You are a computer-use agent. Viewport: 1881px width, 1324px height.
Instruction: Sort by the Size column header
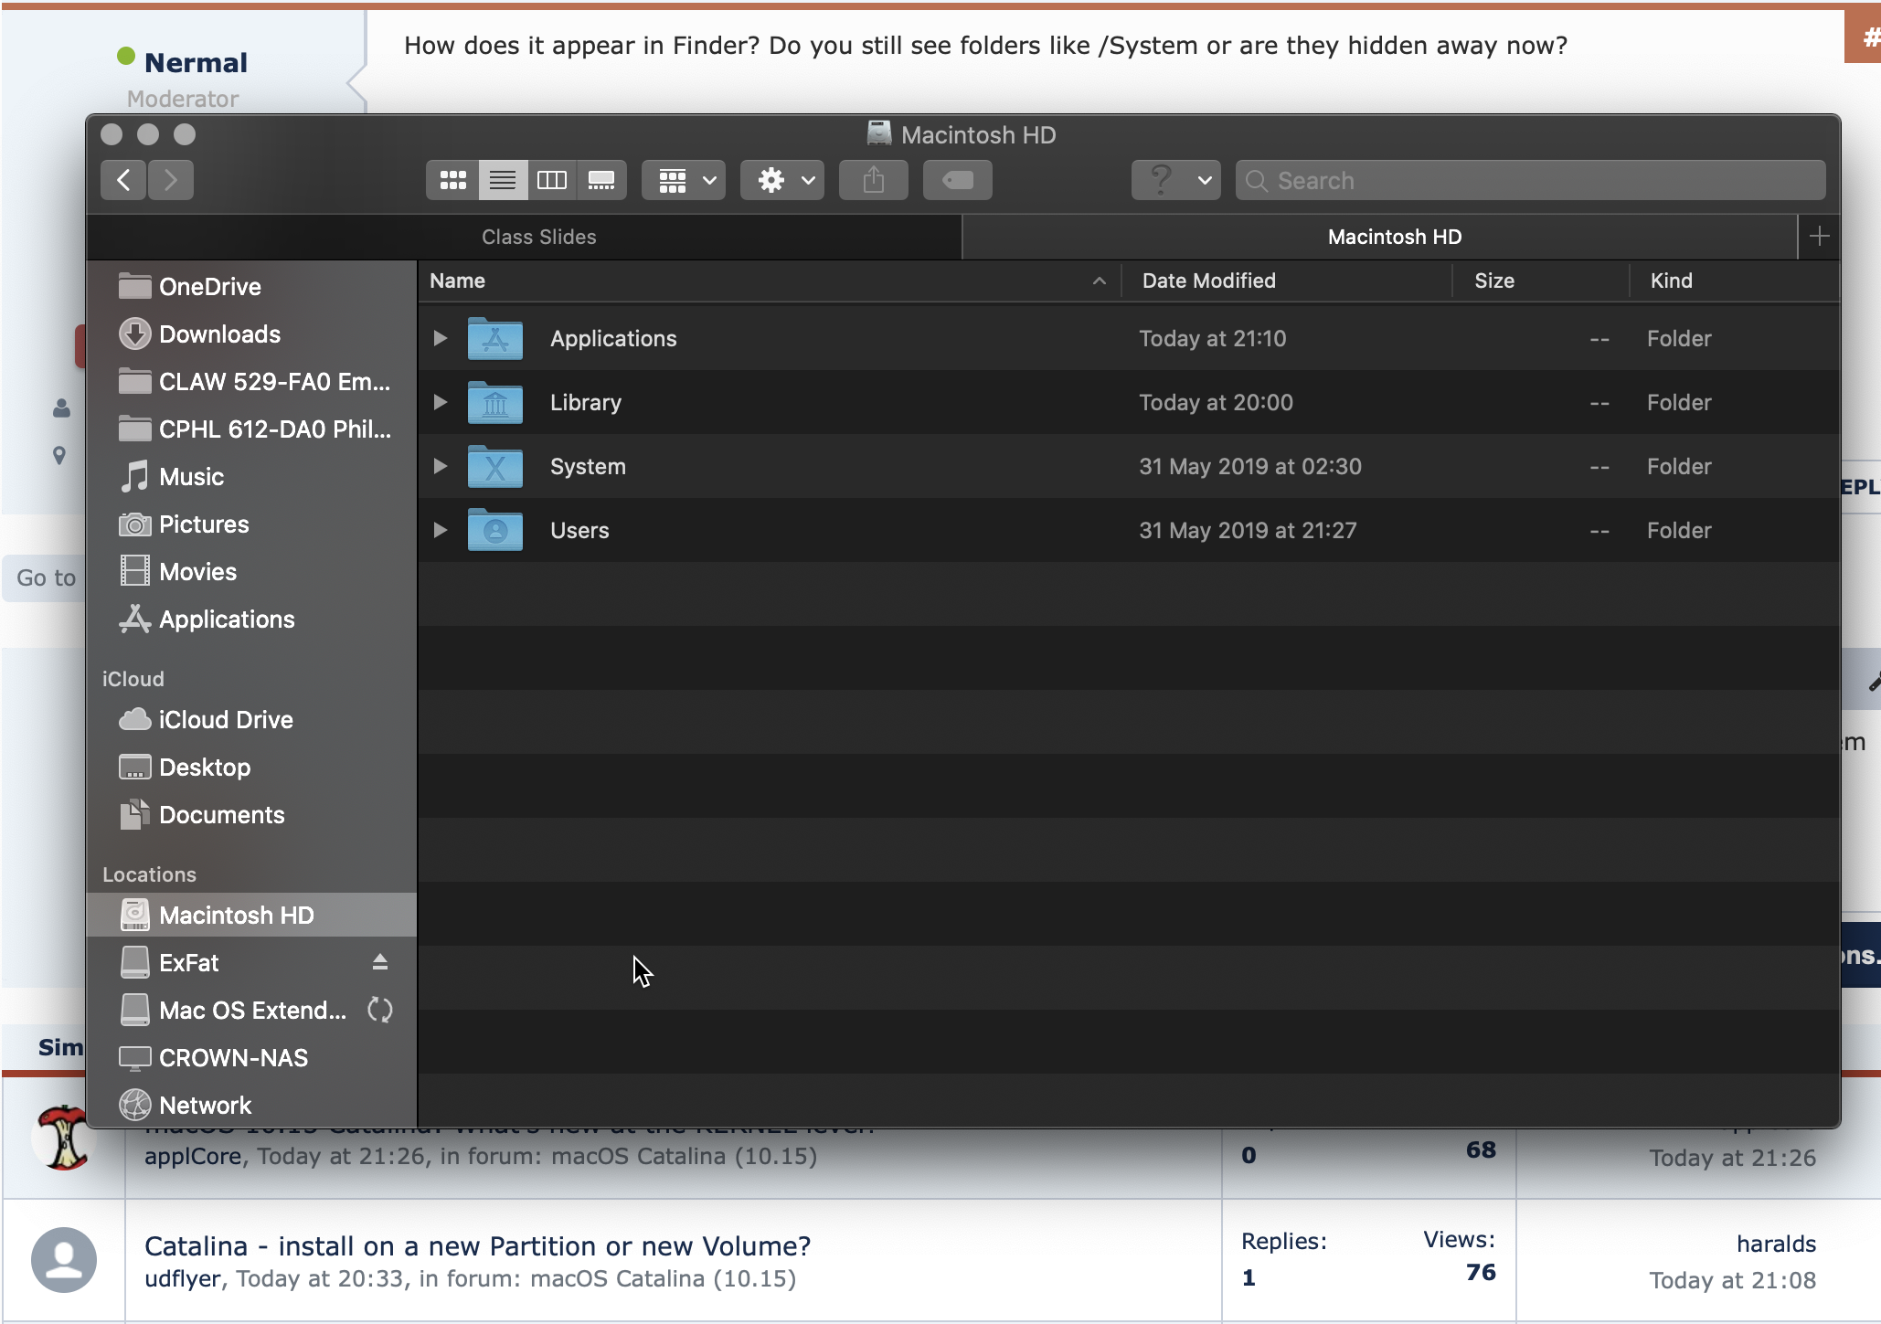(x=1541, y=281)
